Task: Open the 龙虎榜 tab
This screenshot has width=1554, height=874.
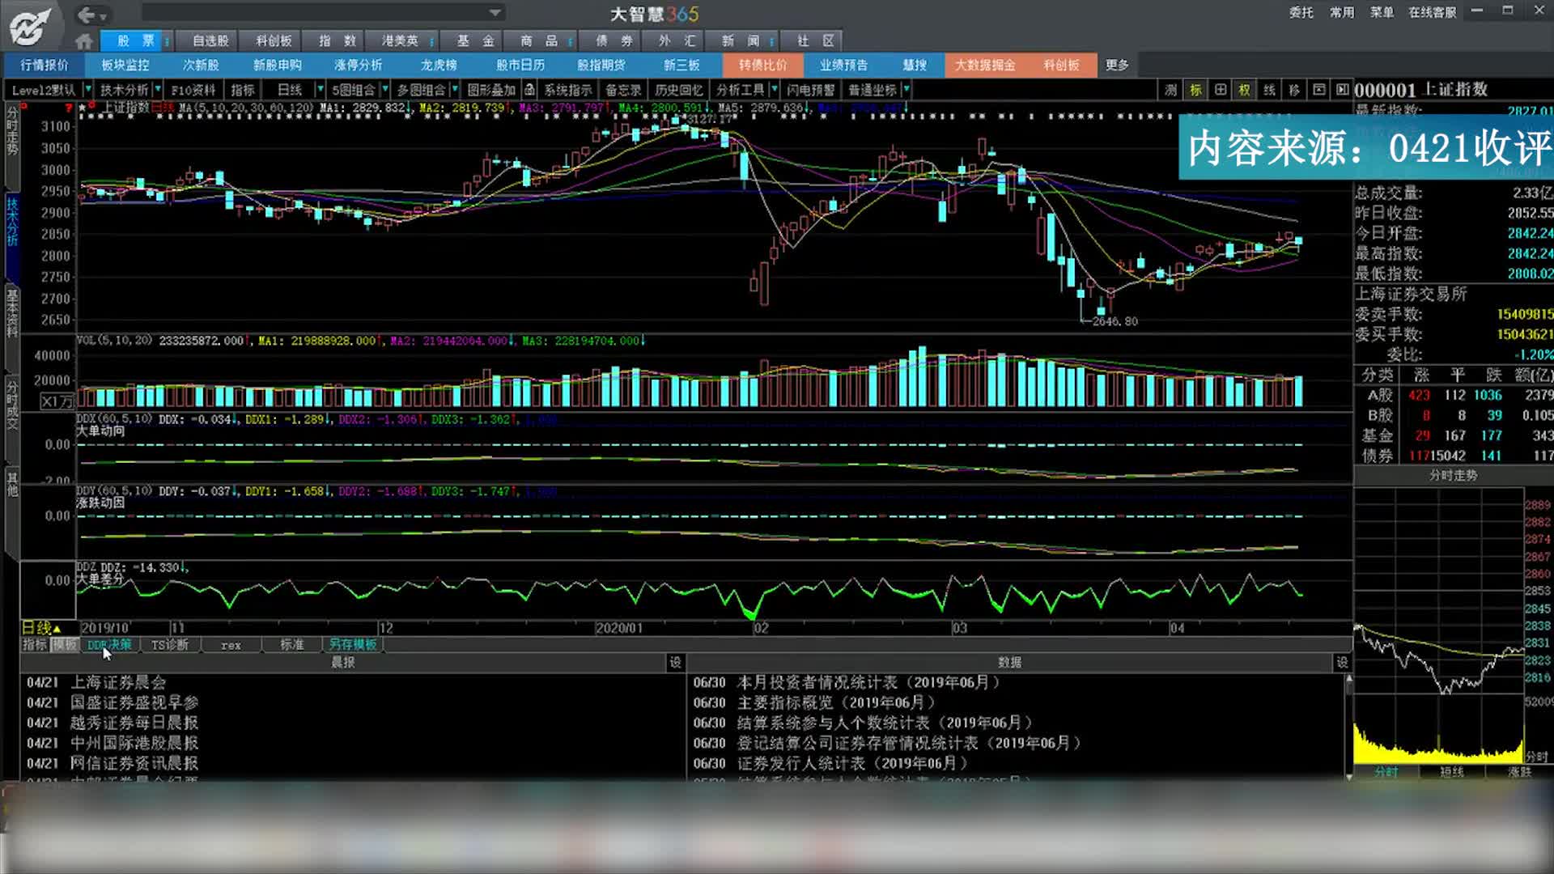Action: pyautogui.click(x=439, y=65)
